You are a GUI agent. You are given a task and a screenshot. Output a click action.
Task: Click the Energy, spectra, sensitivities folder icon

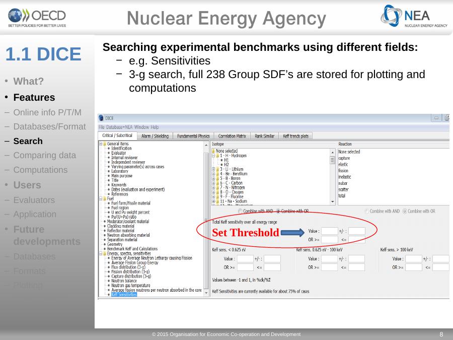pyautogui.click(x=105, y=253)
